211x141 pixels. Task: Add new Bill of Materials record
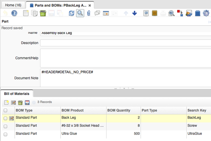tap(6, 102)
